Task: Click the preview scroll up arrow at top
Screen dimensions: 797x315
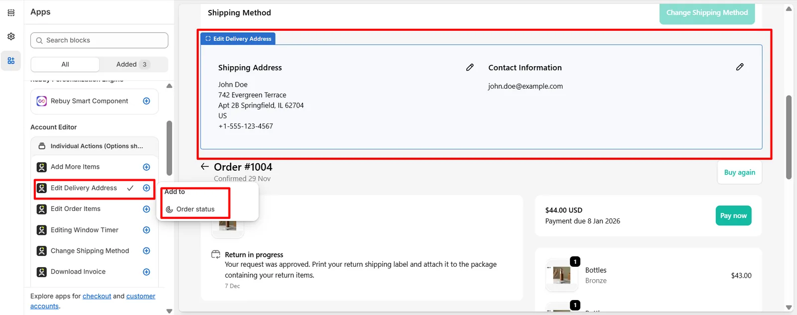Action: (789, 8)
